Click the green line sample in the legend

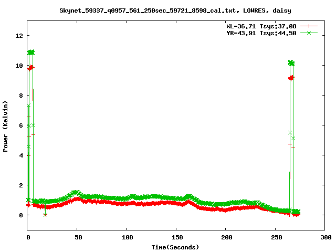[x=309, y=33]
